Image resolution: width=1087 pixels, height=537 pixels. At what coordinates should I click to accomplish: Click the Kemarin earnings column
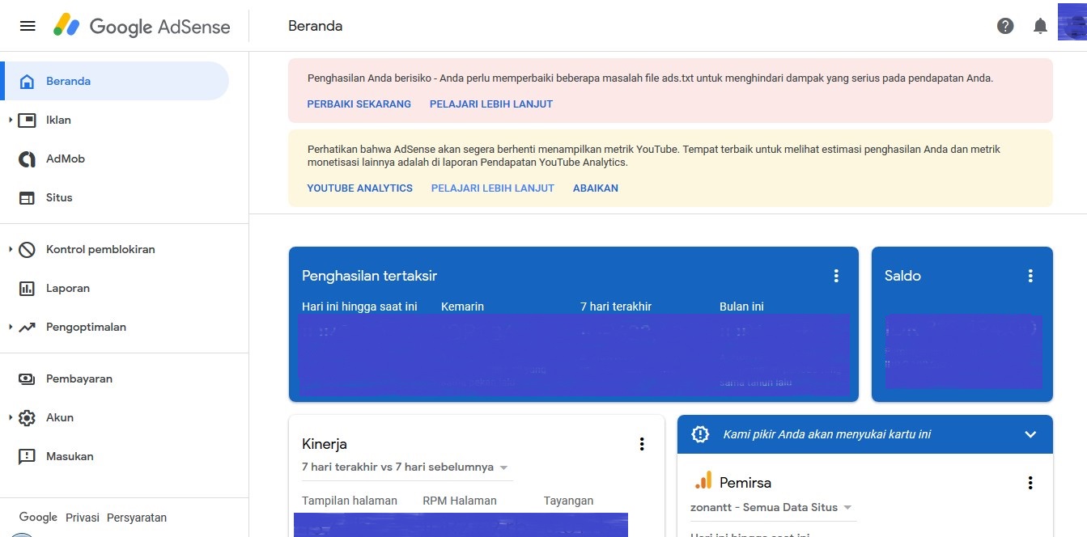[463, 307]
